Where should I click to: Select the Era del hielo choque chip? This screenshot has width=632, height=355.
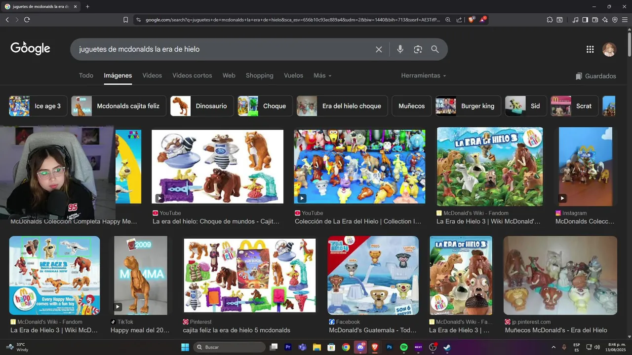tap(342, 106)
